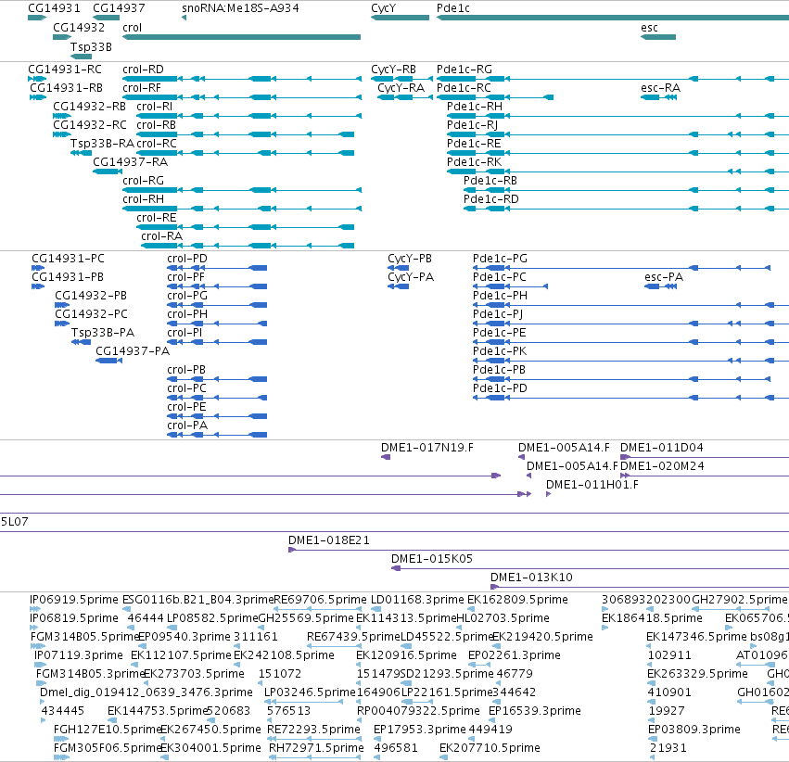
Task: Click protein Pde1c-PK
Action: tap(631, 361)
